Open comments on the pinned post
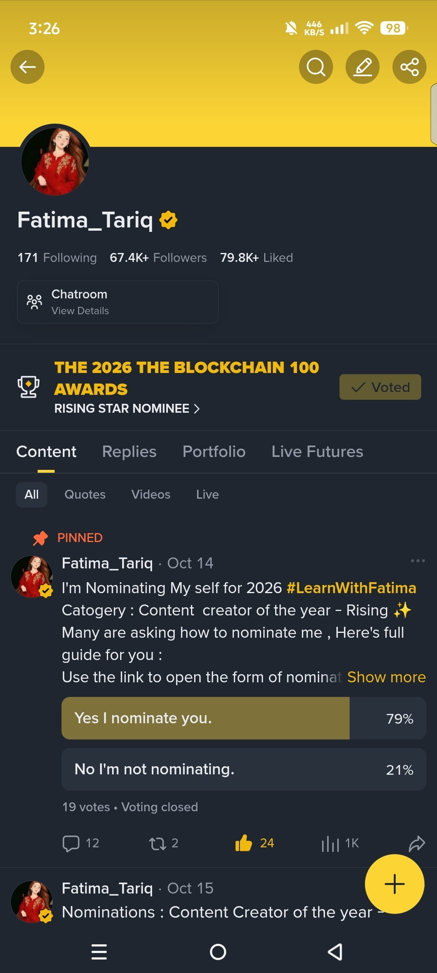This screenshot has width=437, height=973. pos(71,844)
